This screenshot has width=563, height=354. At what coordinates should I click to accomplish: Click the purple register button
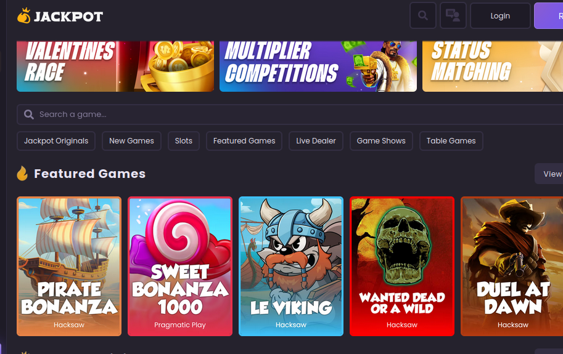(549, 15)
